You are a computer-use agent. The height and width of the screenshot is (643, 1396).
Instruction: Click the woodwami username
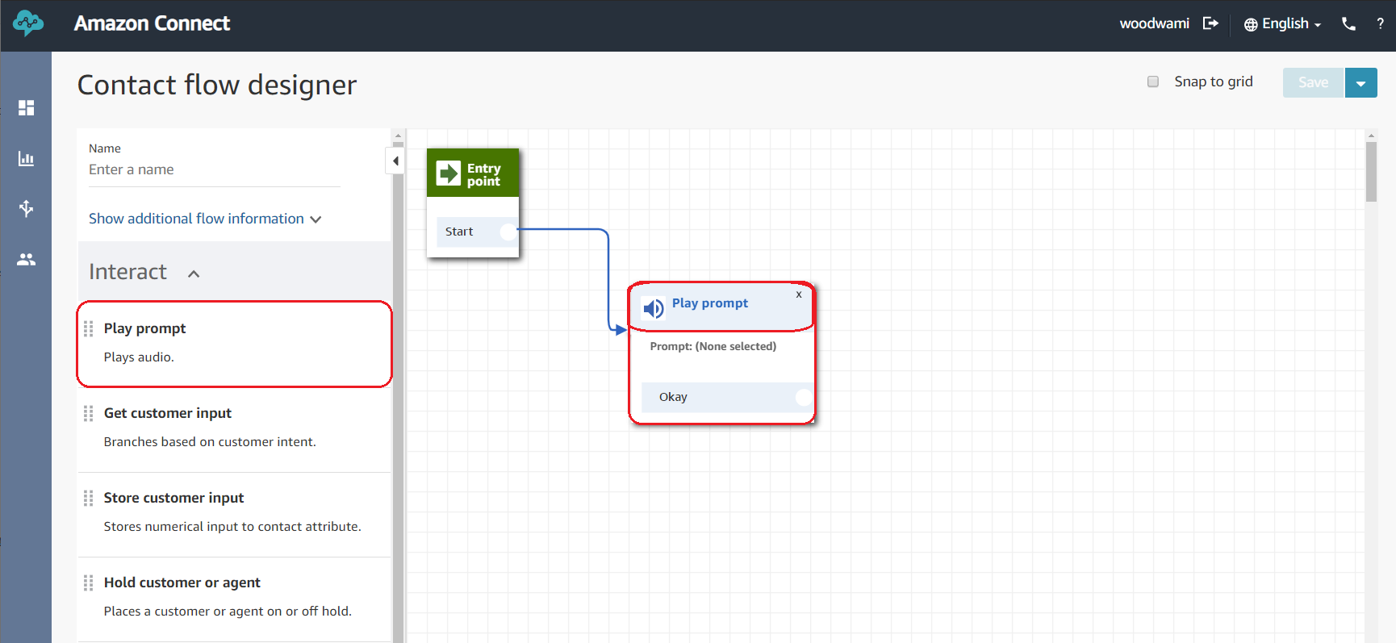pyautogui.click(x=1154, y=23)
